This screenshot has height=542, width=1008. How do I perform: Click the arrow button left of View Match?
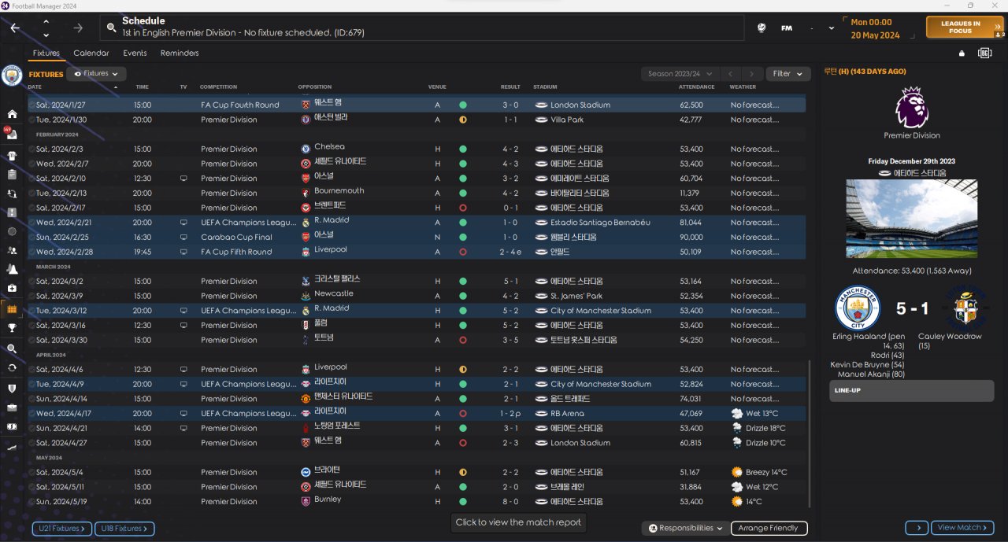917,528
